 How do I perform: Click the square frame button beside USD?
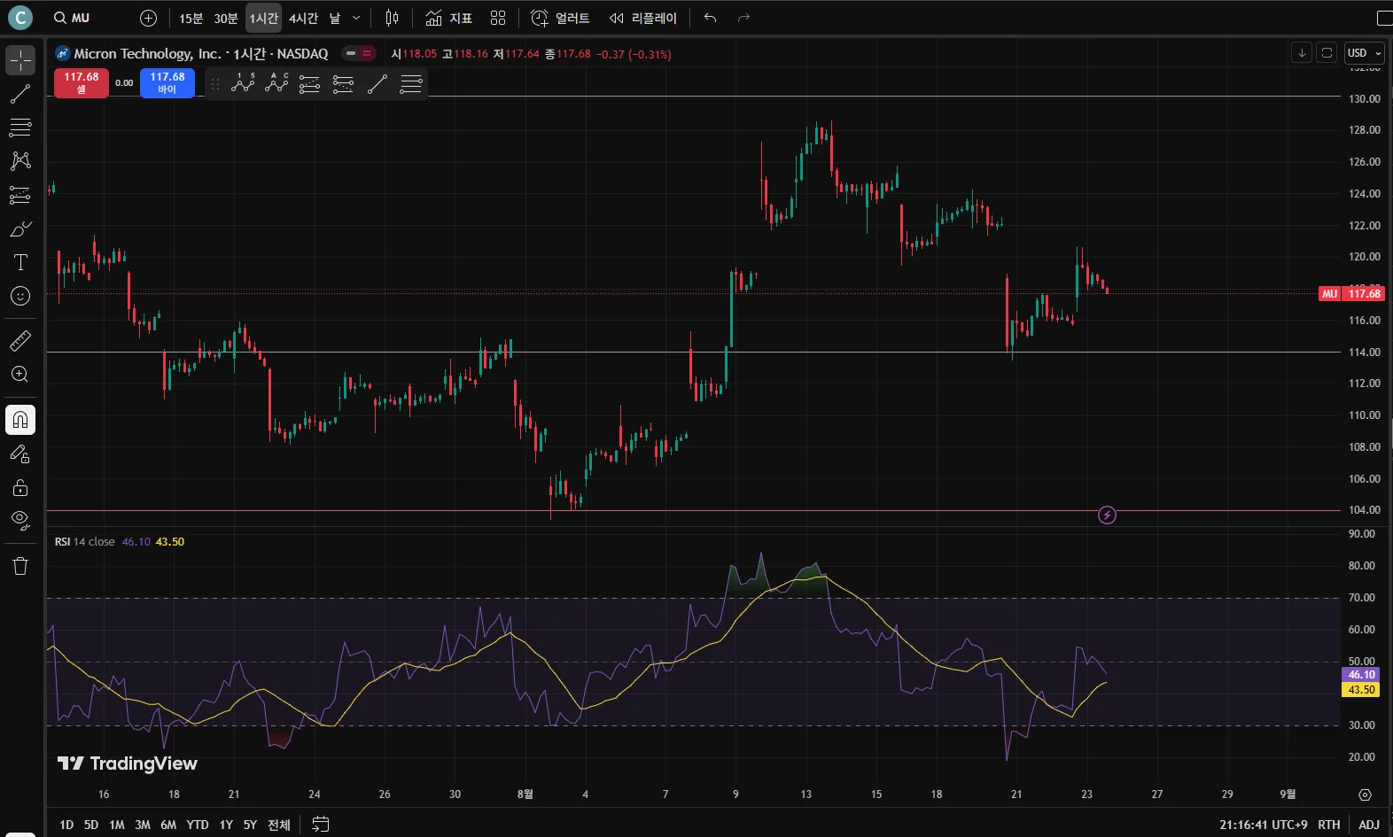1327,53
